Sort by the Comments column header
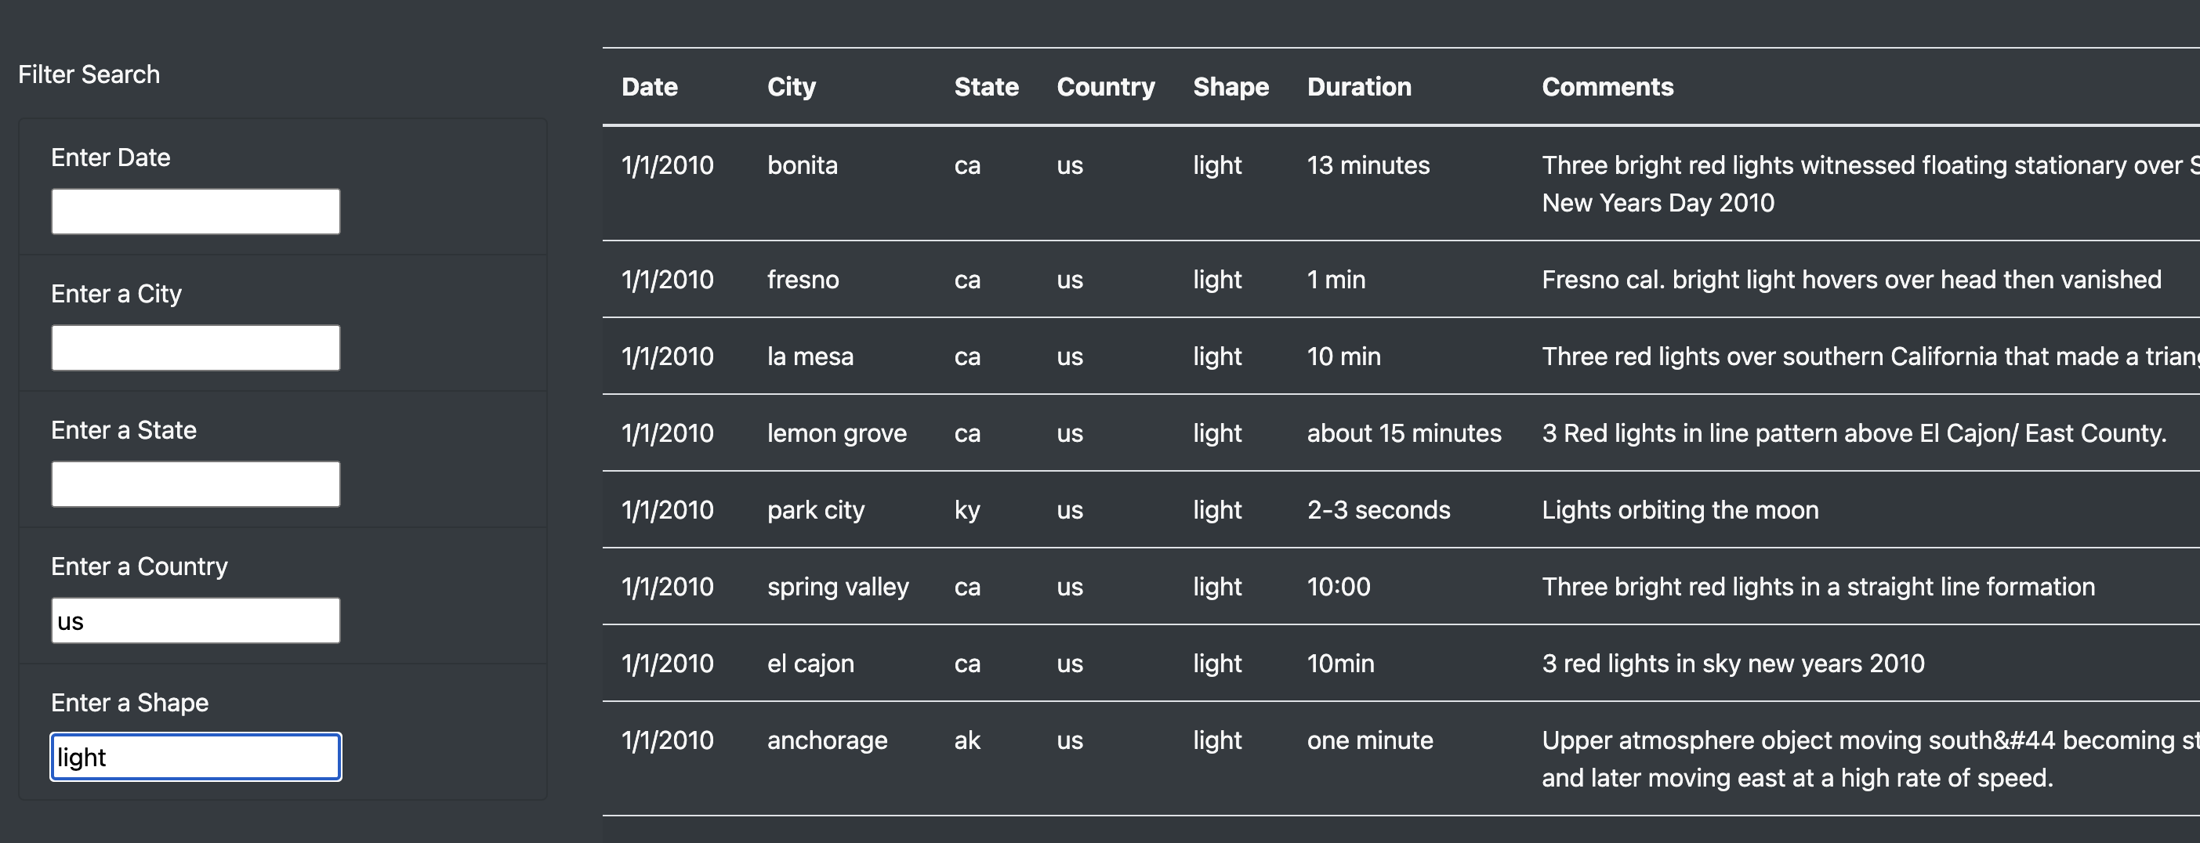2200x843 pixels. (x=1607, y=86)
